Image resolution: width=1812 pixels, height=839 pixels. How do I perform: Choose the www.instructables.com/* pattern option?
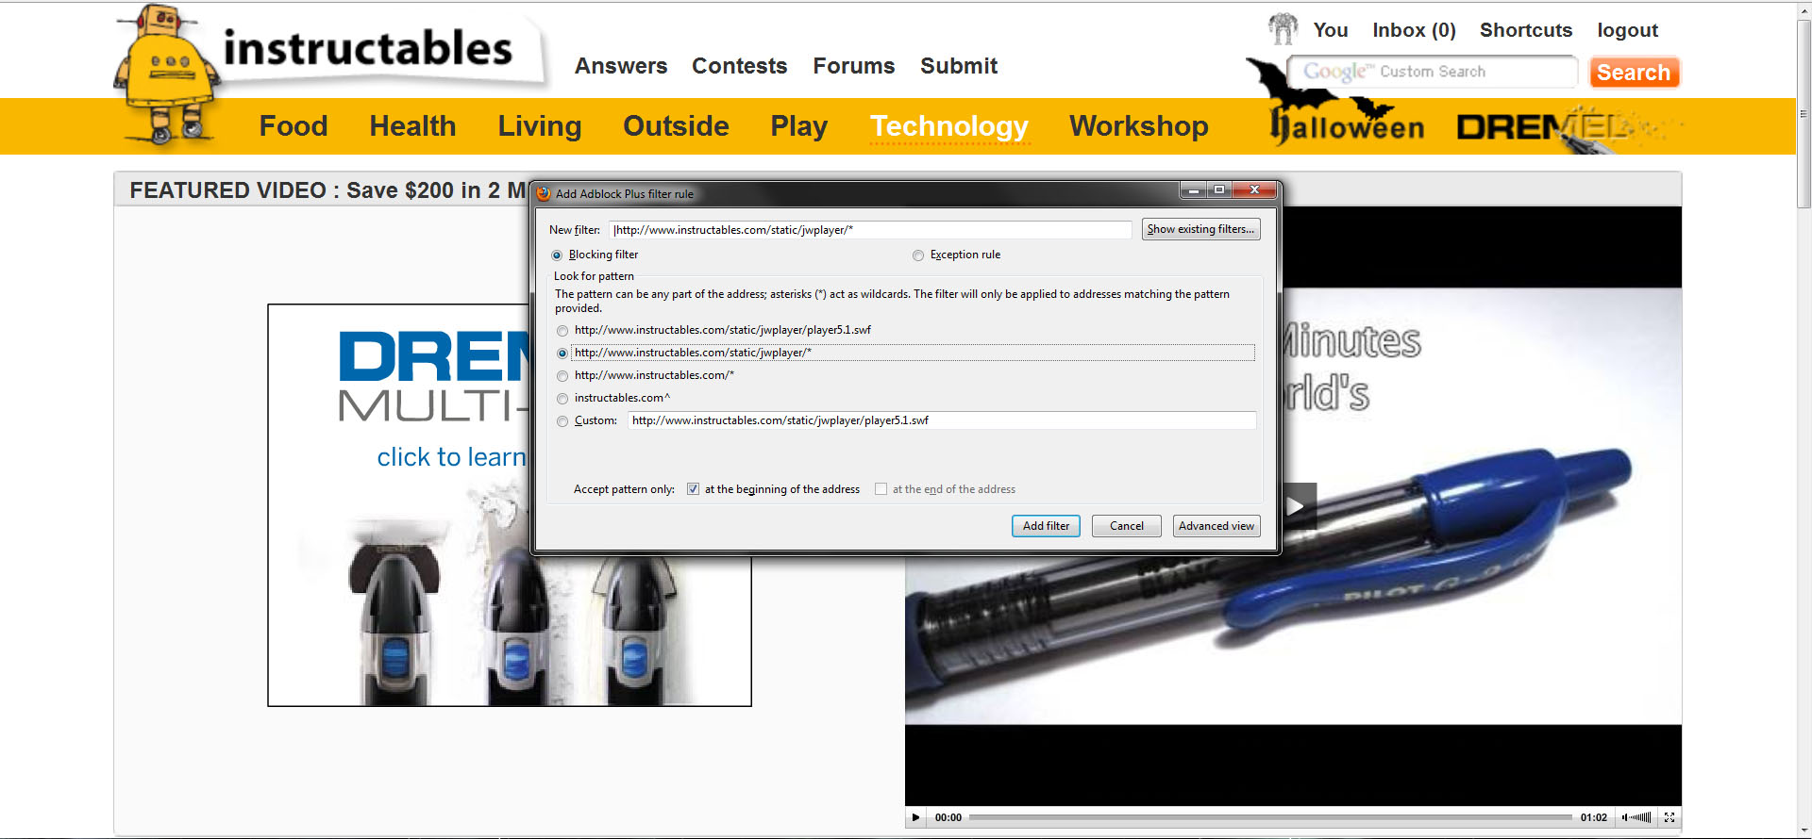tap(562, 376)
